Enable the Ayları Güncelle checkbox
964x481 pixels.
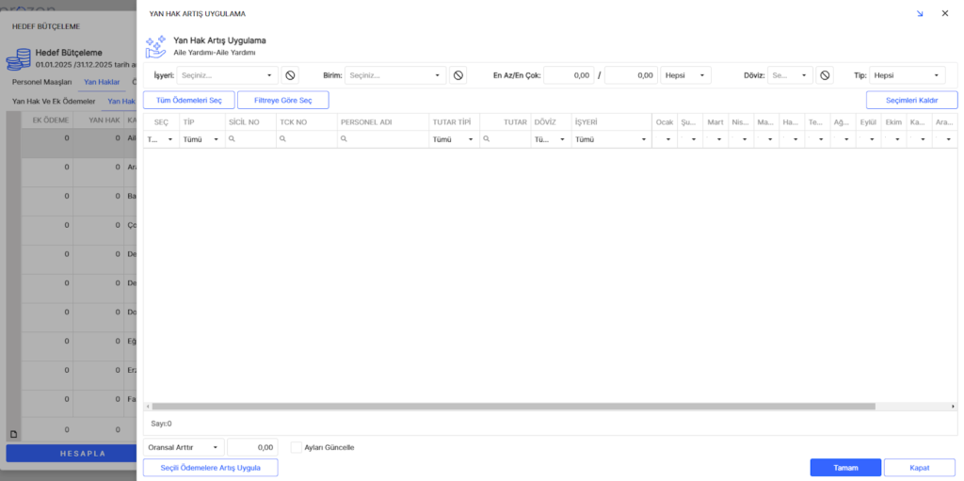point(297,447)
